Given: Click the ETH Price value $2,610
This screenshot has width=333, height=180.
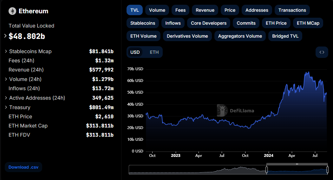Looking at the screenshot, I should 104,116.
